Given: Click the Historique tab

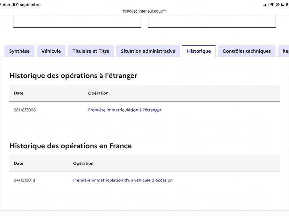Looking at the screenshot, I should 199,51.
